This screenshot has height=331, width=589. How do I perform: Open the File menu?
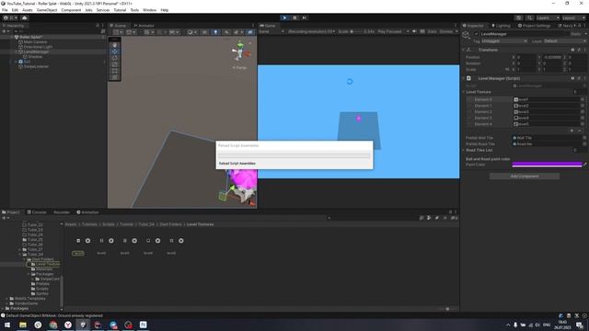(x=5, y=10)
